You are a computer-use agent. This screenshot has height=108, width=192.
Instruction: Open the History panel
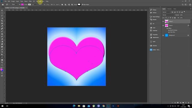[153, 10]
